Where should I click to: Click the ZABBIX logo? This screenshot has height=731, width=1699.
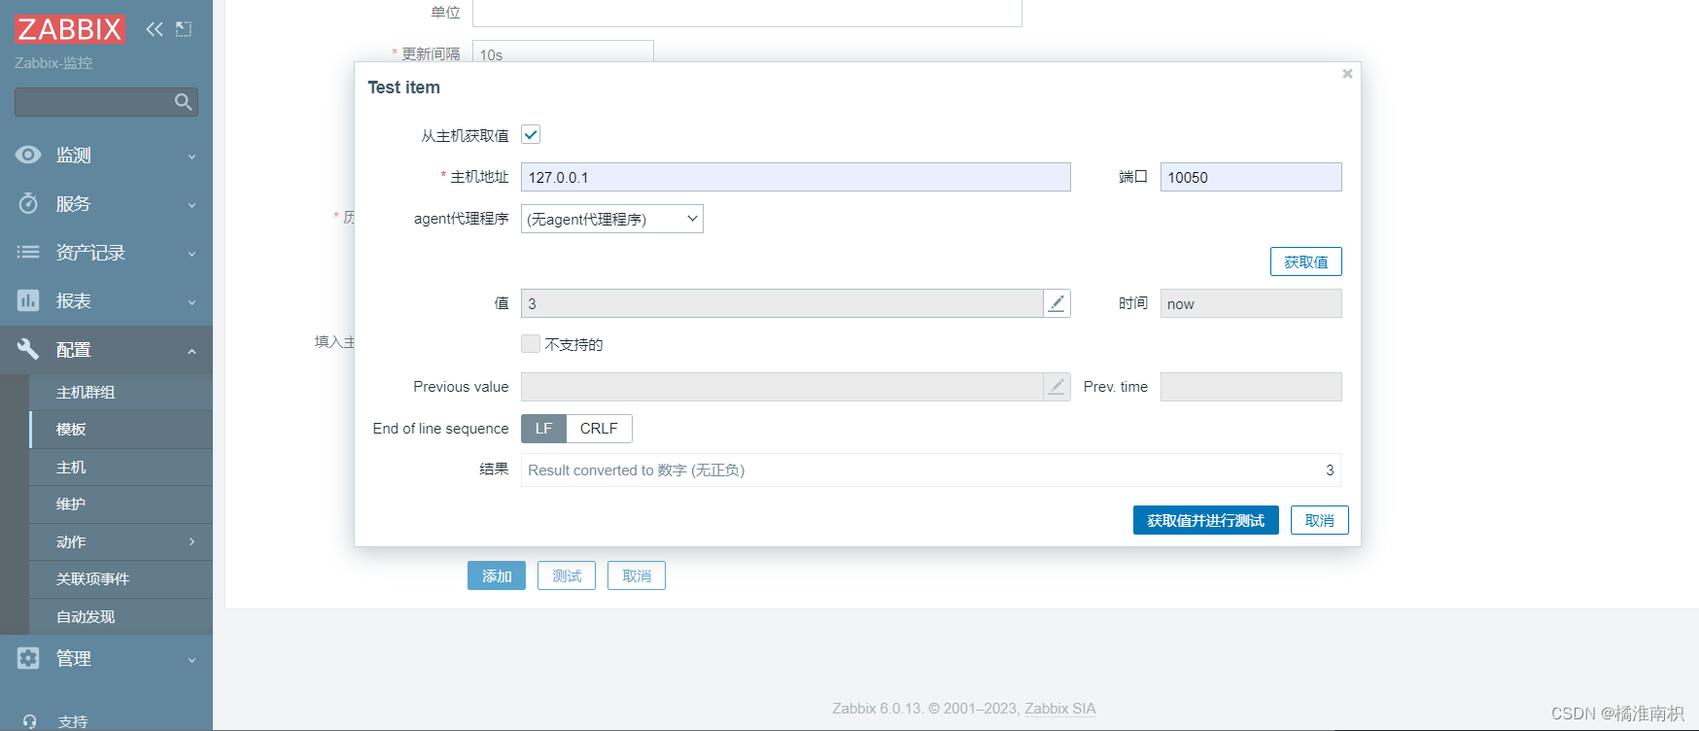[70, 29]
